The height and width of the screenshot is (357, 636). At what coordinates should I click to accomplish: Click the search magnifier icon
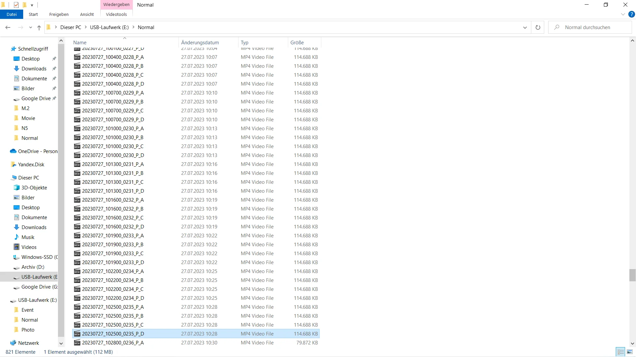(557, 27)
